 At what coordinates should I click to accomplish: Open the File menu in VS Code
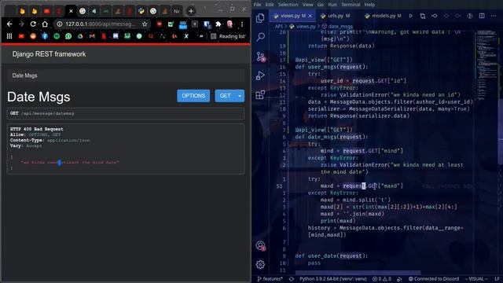(x=257, y=5)
